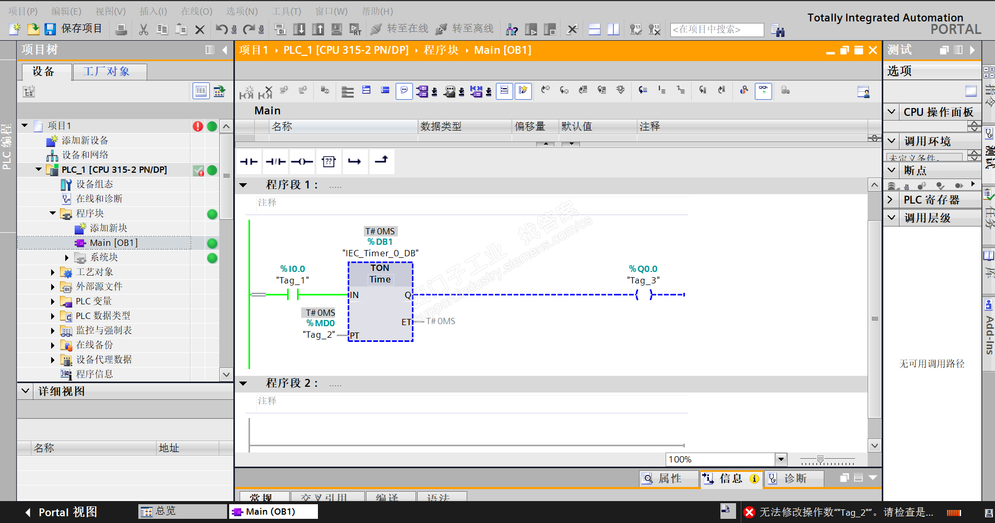The height and width of the screenshot is (523, 995).
Task: Collapse the 程序块 folder node
Action: (x=53, y=213)
